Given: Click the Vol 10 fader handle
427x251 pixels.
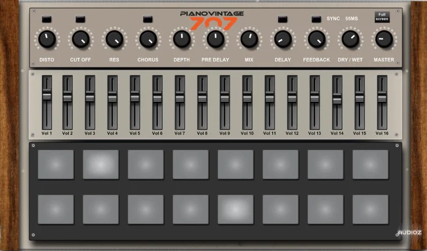Looking at the screenshot, I should pos(247,97).
